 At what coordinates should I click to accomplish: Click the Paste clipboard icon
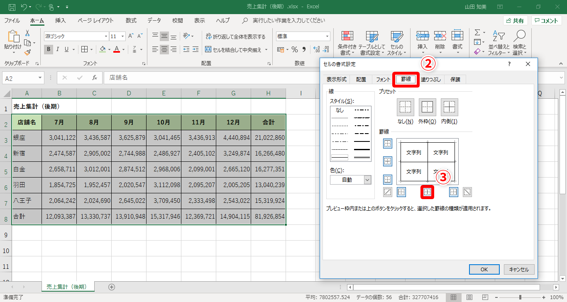coord(13,37)
